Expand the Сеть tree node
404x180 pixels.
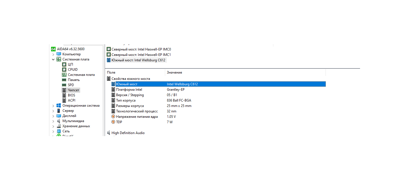click(x=53, y=132)
